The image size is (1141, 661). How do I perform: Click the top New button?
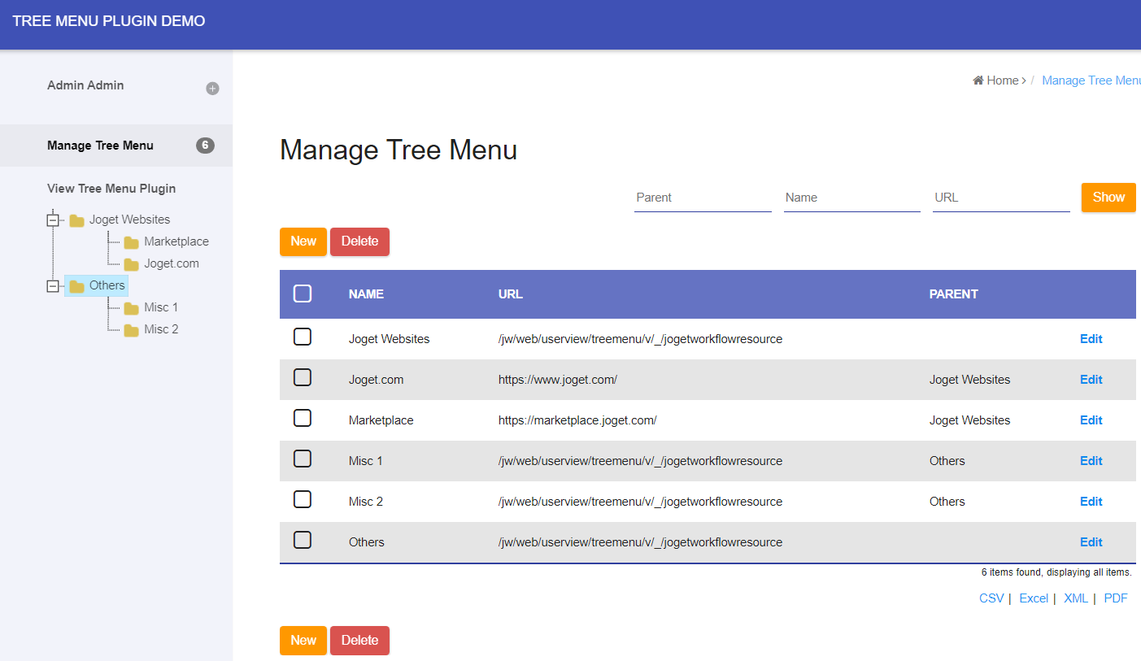click(303, 241)
